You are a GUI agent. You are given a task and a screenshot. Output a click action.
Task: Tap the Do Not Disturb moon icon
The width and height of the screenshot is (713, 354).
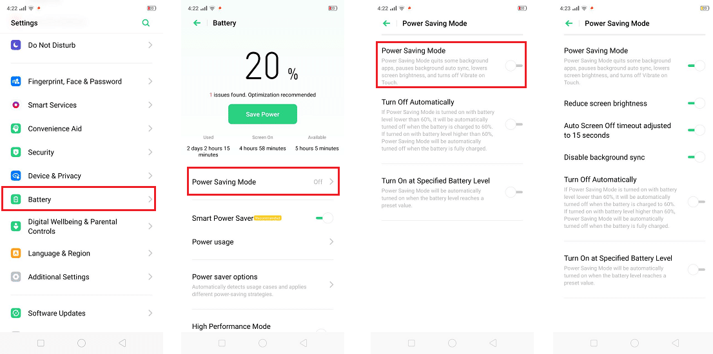(x=16, y=45)
